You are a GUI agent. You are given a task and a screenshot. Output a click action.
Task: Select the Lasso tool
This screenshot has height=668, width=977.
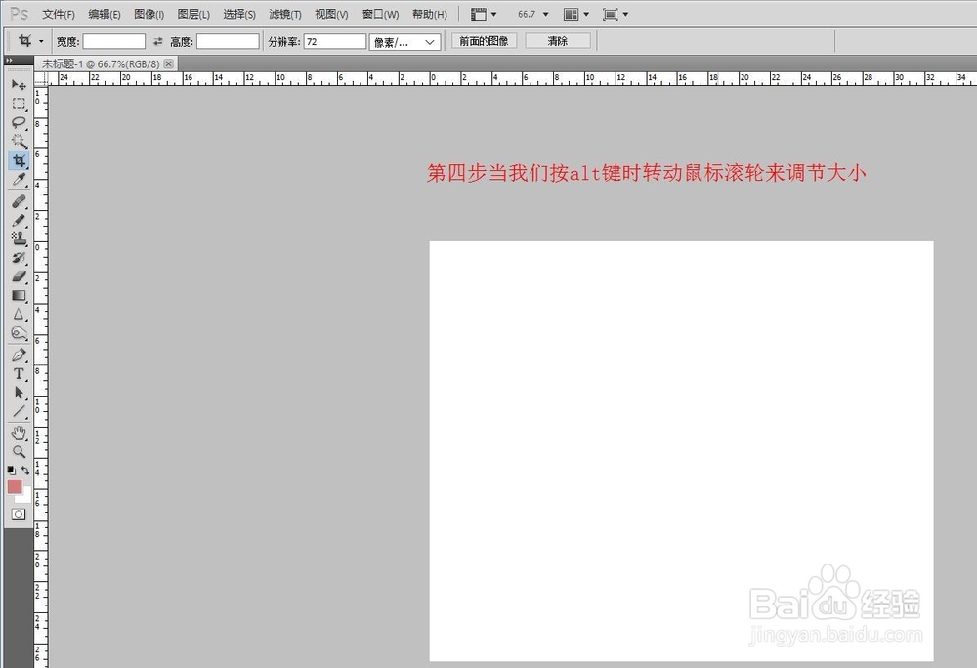[19, 122]
